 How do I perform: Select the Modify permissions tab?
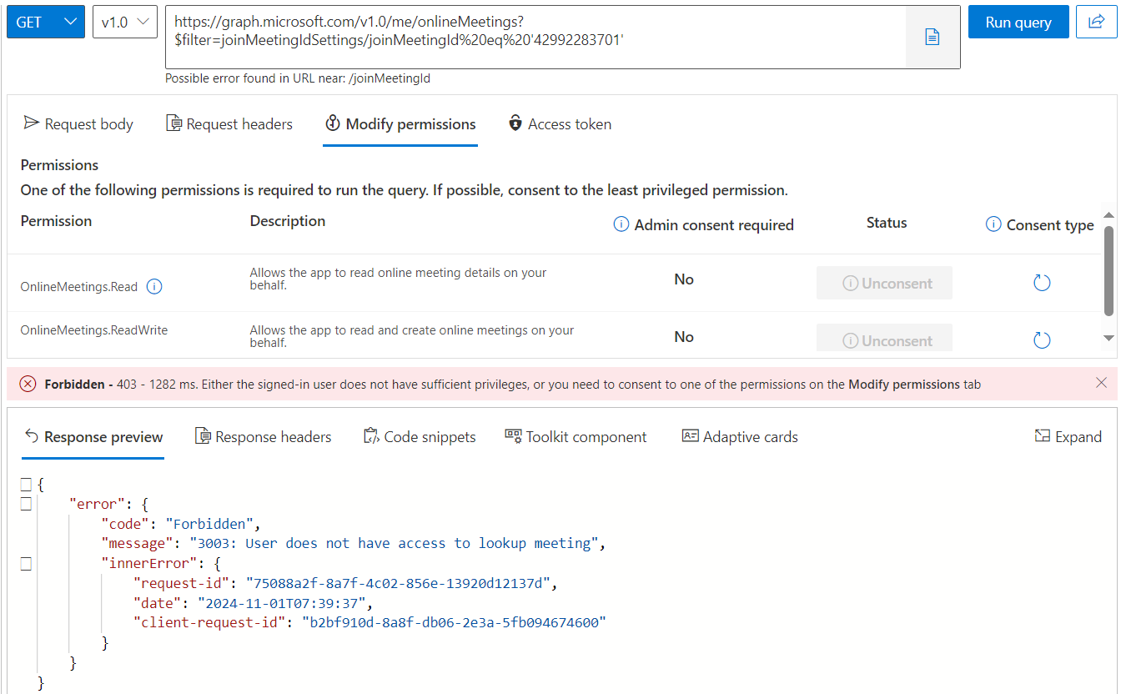400,124
